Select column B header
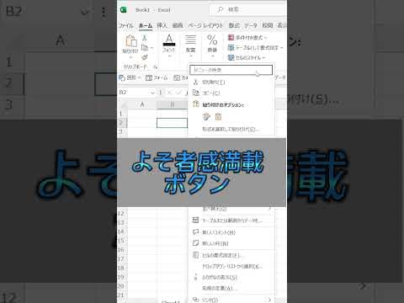The height and width of the screenshot is (303, 404). click(172, 104)
